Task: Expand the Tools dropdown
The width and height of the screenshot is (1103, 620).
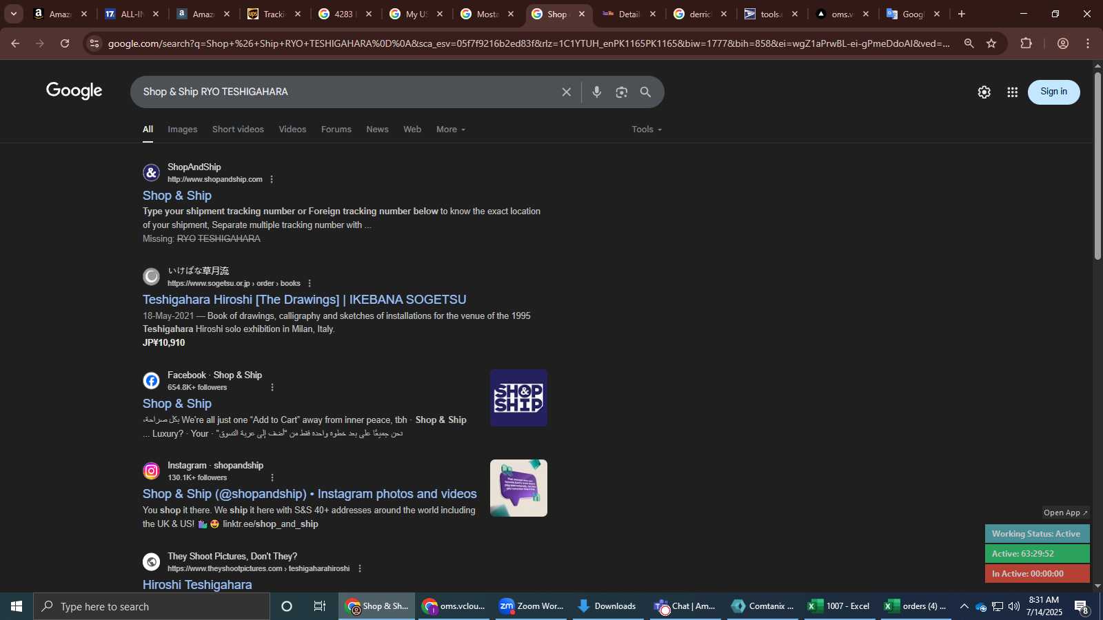Action: [x=647, y=130]
